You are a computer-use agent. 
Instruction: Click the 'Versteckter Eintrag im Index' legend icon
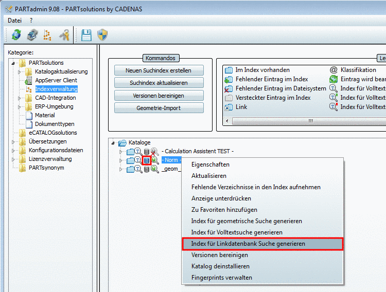pos(229,98)
